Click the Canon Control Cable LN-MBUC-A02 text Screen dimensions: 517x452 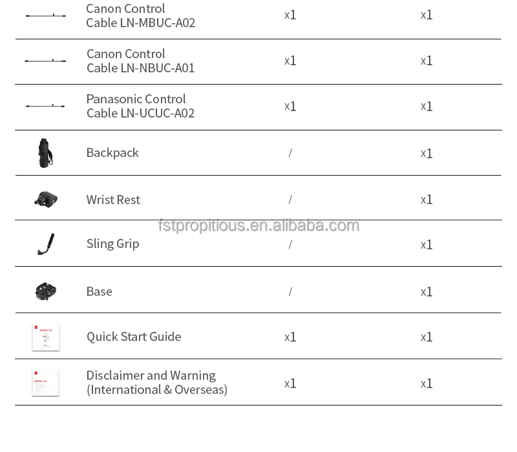pos(140,15)
